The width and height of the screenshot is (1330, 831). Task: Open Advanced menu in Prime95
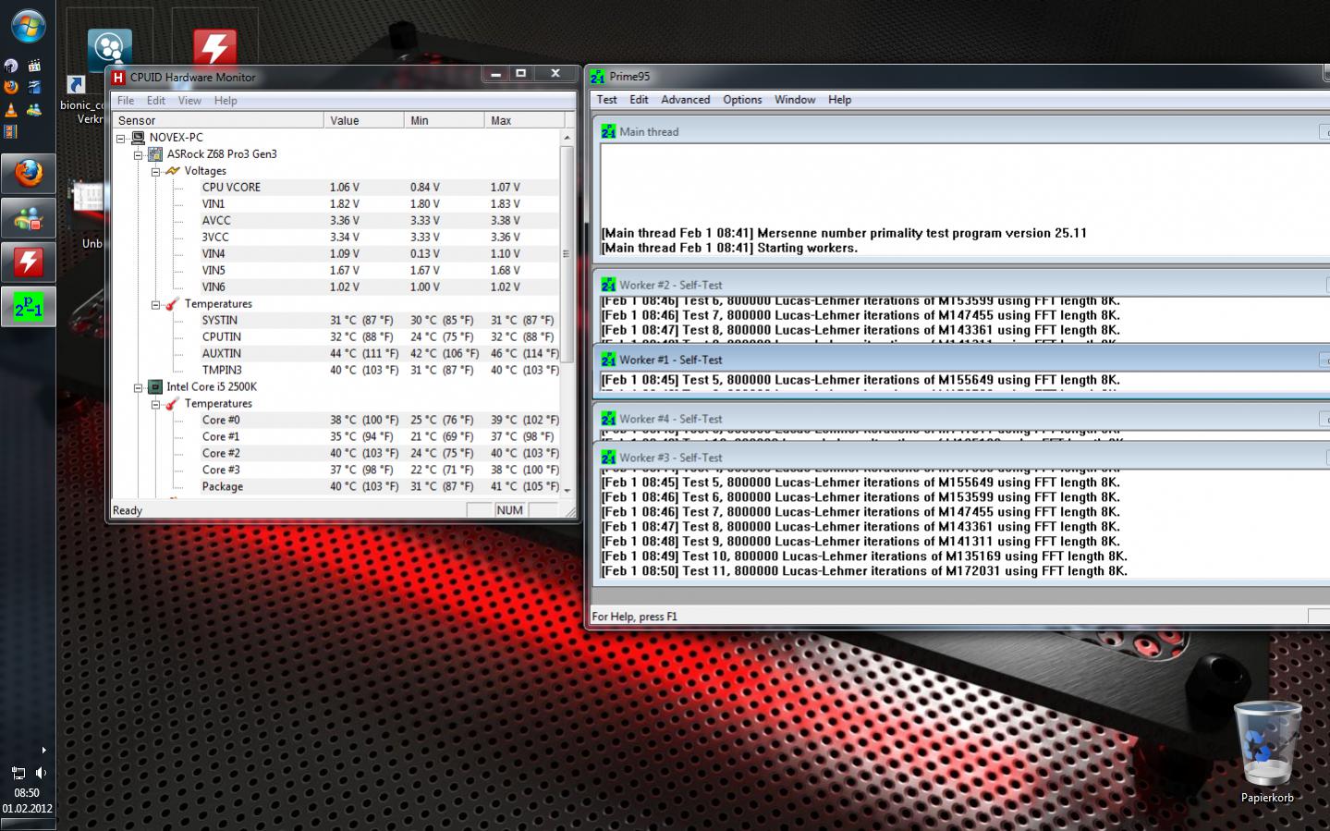point(686,100)
